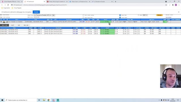Go forward in browser history

pyautogui.click(x=5, y=5)
